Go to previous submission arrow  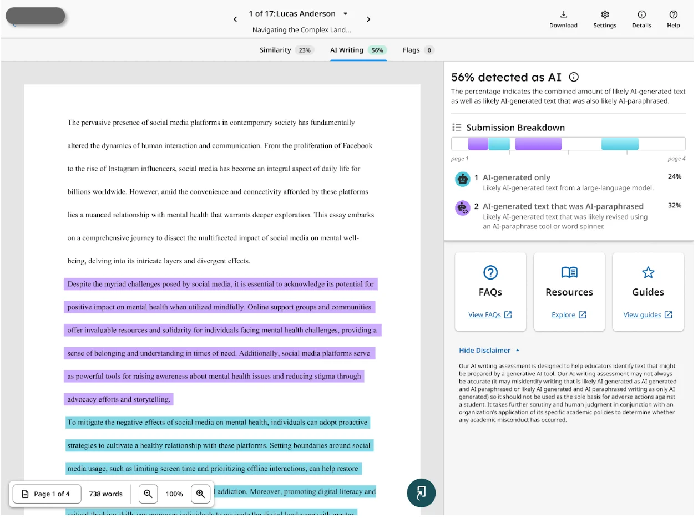point(235,19)
